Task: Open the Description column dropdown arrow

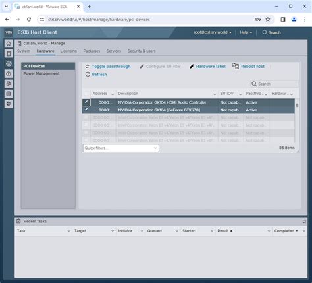Action: [215, 94]
